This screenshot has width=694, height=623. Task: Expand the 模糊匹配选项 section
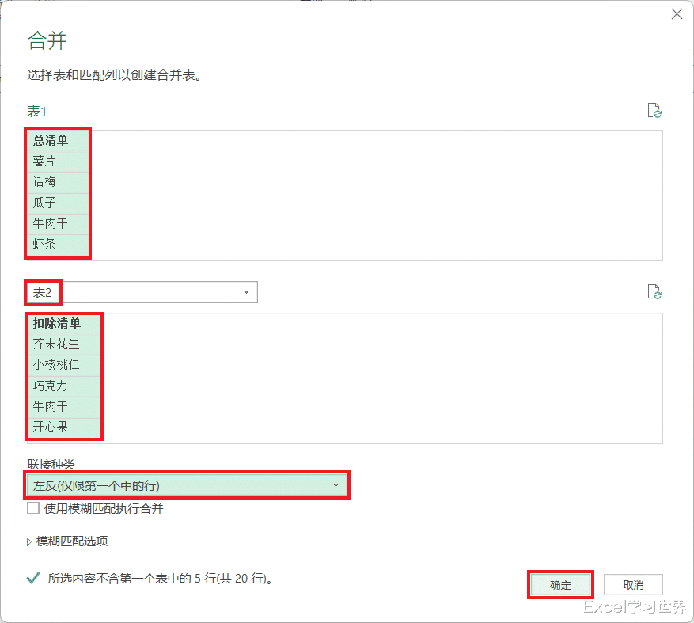tap(30, 541)
